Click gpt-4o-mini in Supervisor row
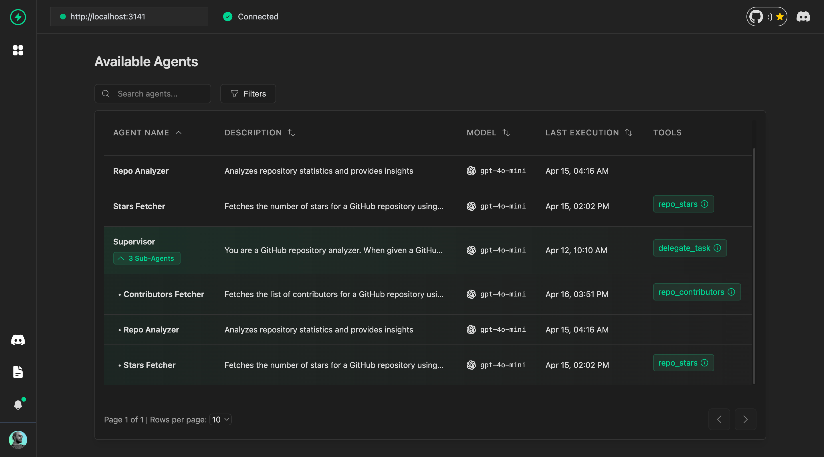 503,250
